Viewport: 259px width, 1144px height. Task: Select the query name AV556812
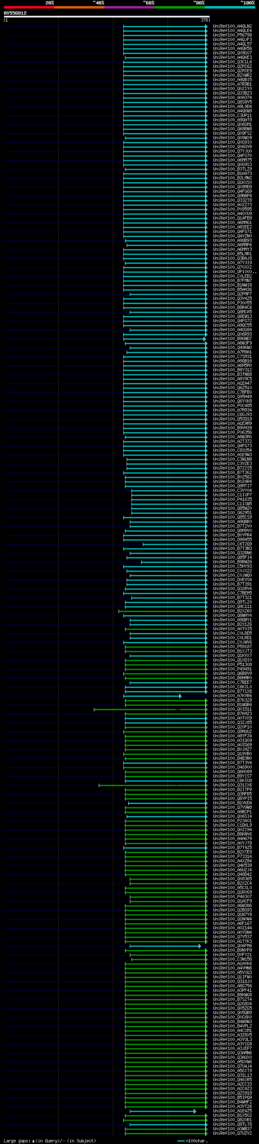coord(15,13)
